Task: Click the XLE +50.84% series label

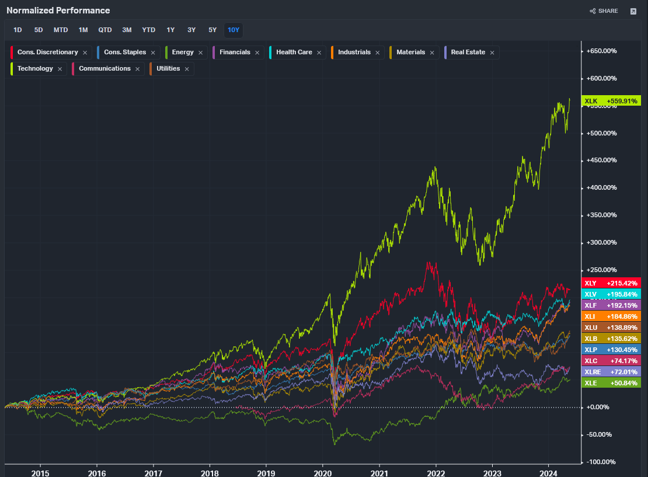Action: click(x=610, y=383)
